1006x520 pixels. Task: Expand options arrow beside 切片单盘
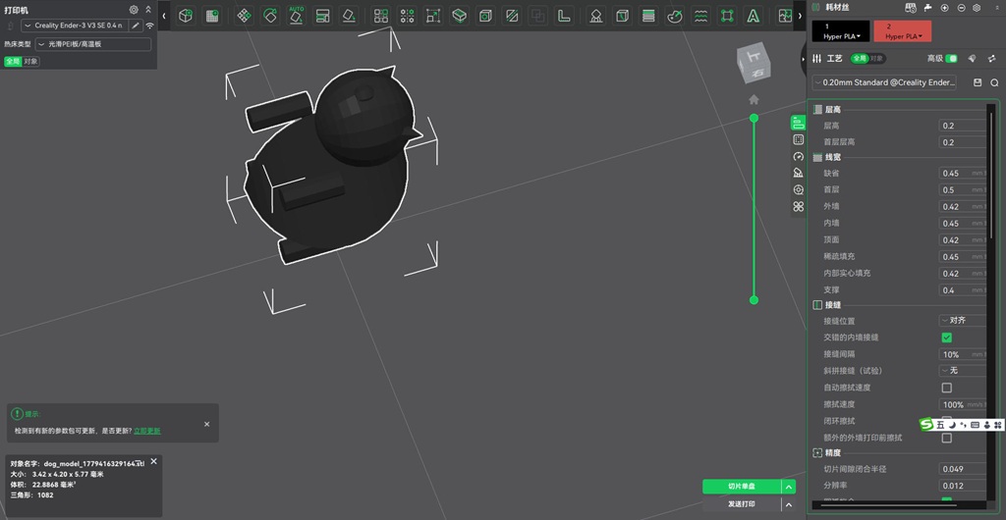click(789, 487)
